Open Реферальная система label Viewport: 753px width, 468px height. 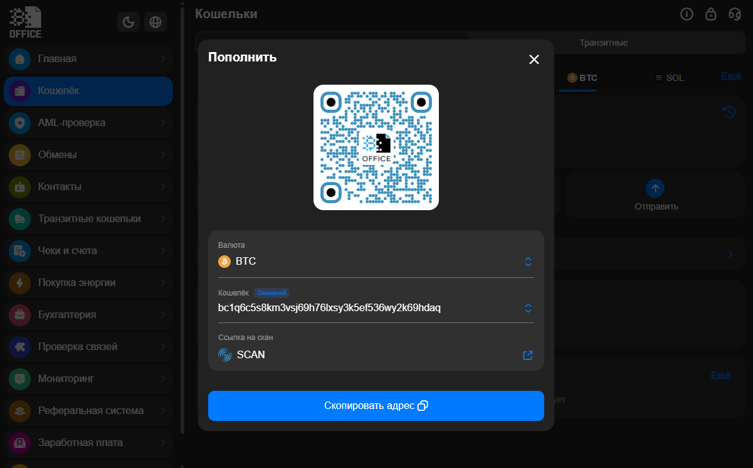click(x=91, y=410)
